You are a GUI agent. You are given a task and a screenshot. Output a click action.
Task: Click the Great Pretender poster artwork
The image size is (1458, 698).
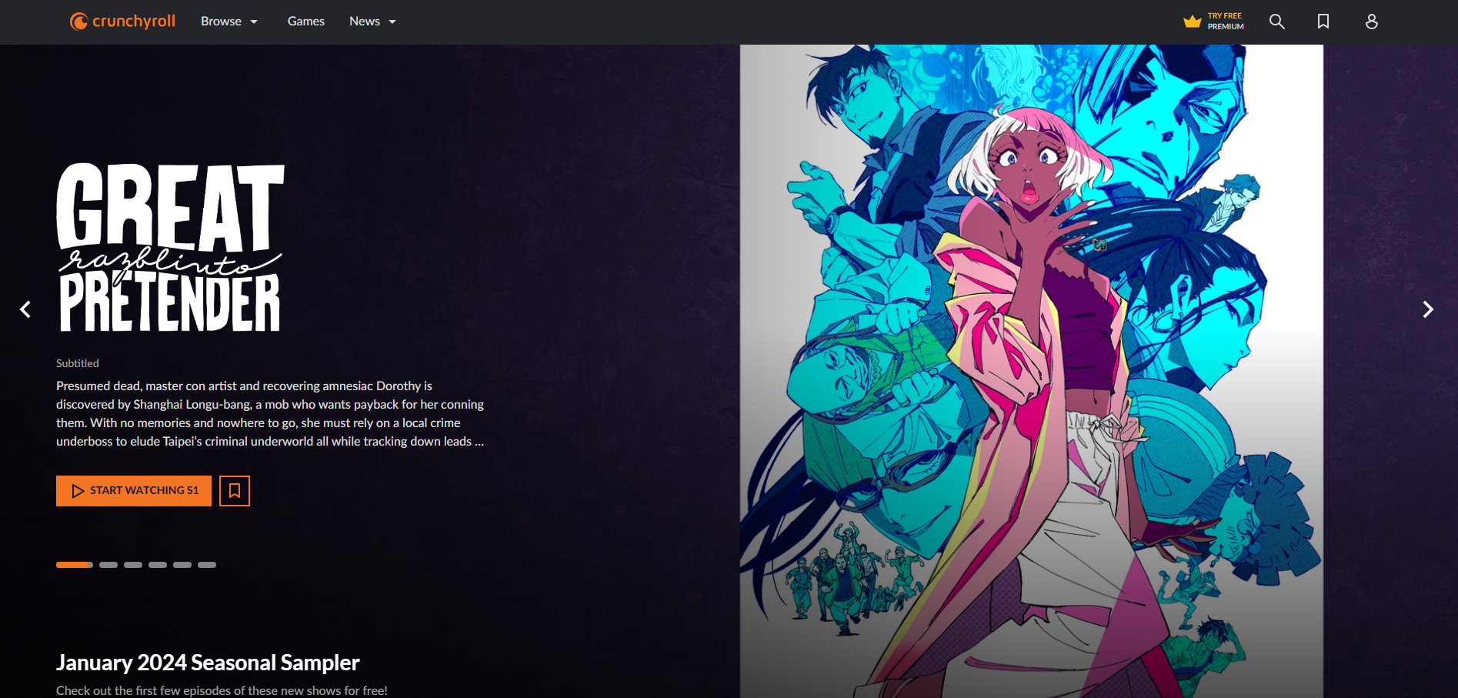click(x=1031, y=369)
